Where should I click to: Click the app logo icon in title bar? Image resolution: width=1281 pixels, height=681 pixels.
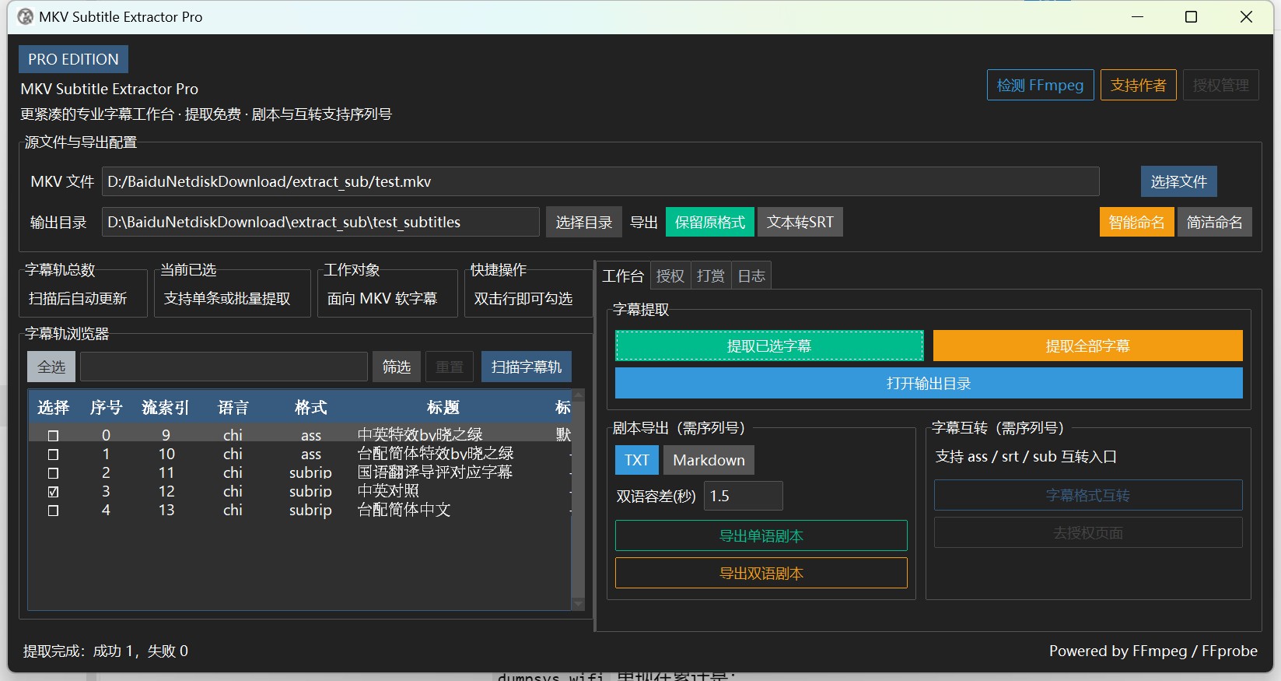(x=26, y=17)
